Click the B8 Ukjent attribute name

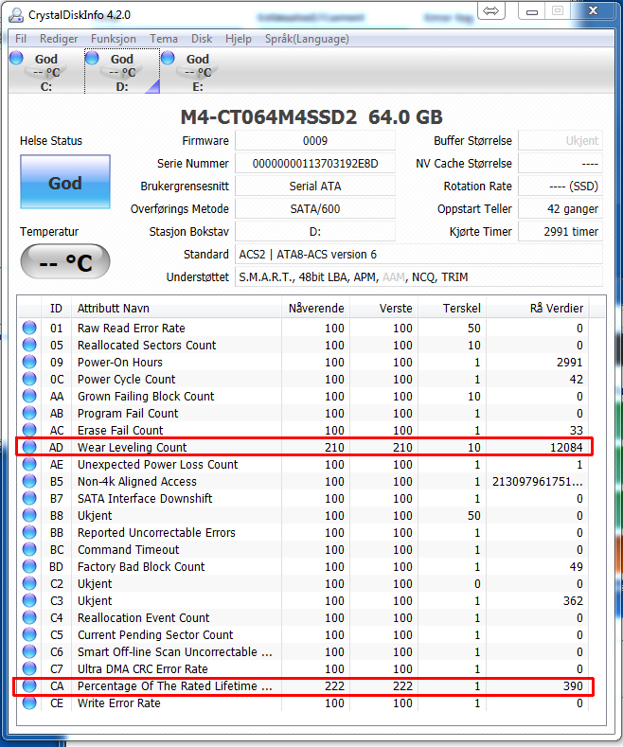[x=95, y=515]
